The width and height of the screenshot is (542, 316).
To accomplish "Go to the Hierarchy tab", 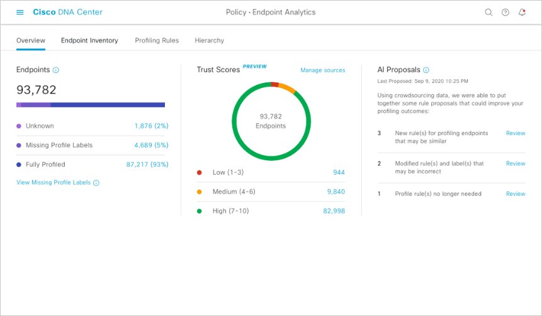I will (209, 40).
